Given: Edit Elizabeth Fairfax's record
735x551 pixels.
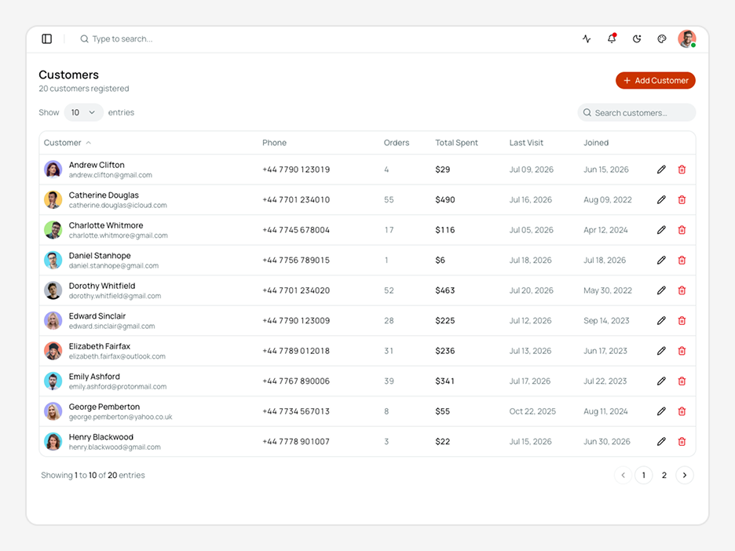Looking at the screenshot, I should [661, 351].
